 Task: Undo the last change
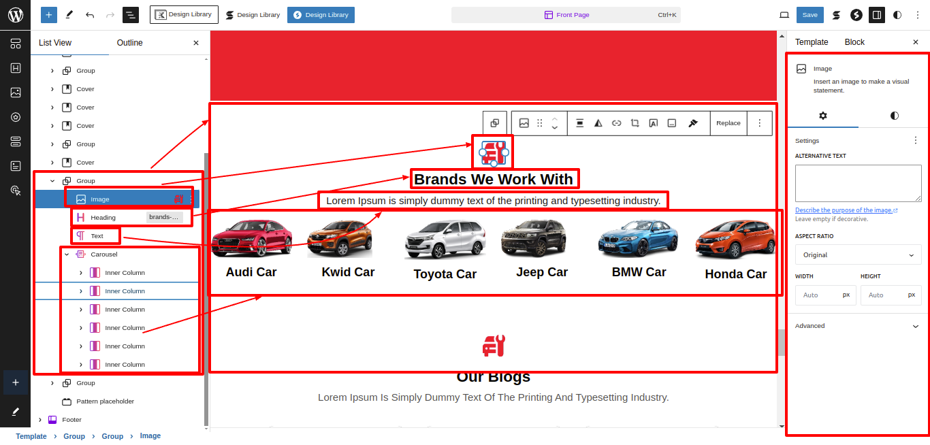click(x=90, y=15)
